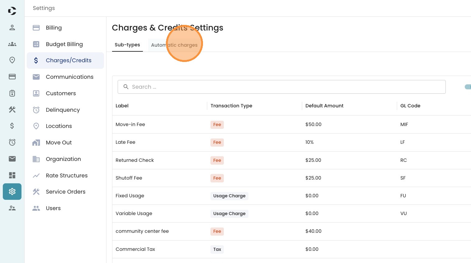This screenshot has width=471, height=263.
Task: Open Budget Billing settings
Action: coord(64,44)
